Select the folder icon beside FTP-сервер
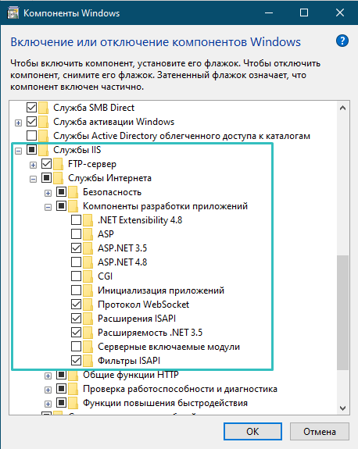358x449 pixels. [58, 164]
